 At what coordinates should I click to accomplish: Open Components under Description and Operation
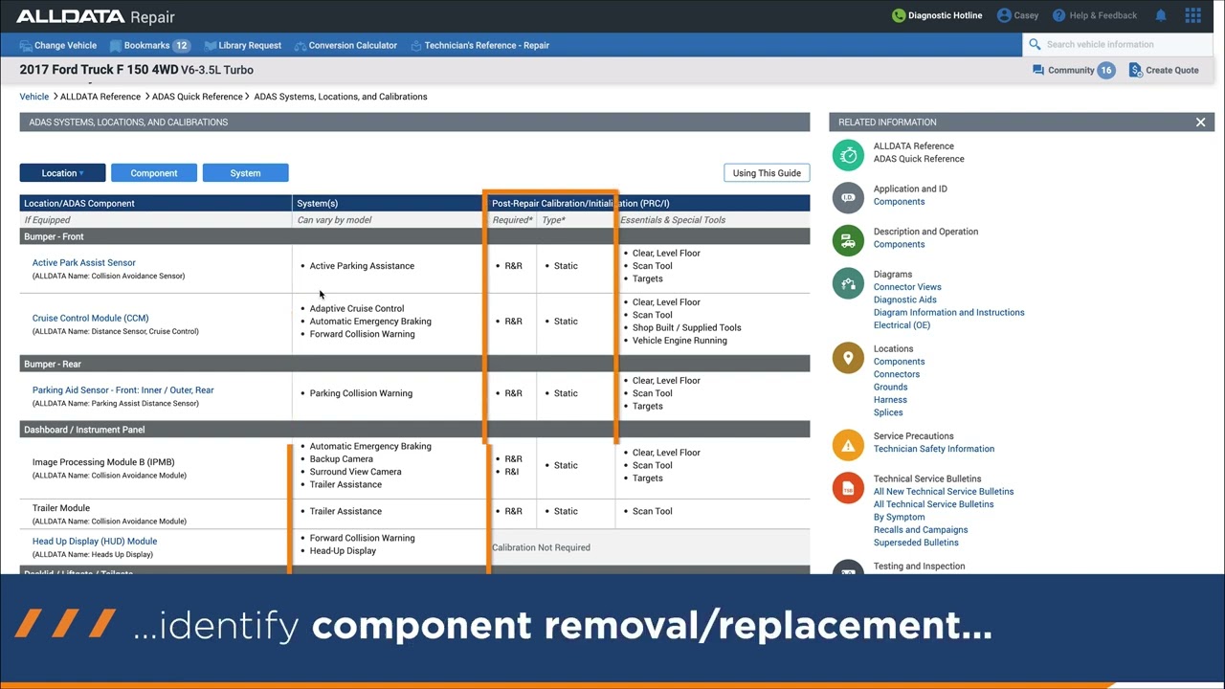(900, 245)
